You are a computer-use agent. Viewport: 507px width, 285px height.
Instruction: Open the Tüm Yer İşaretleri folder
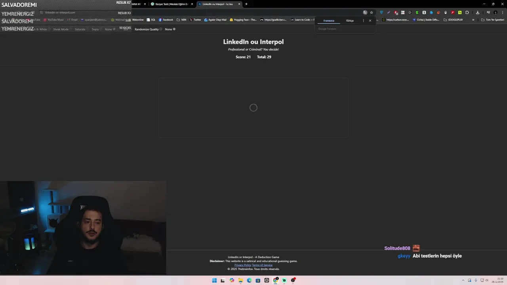point(493,20)
